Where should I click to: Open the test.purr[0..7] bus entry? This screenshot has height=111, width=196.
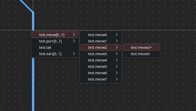click(x=50, y=41)
